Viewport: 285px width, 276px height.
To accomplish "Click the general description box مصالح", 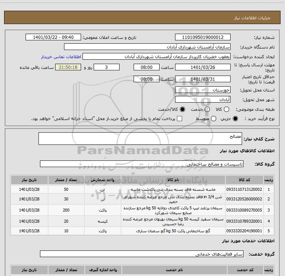I will (140, 139).
